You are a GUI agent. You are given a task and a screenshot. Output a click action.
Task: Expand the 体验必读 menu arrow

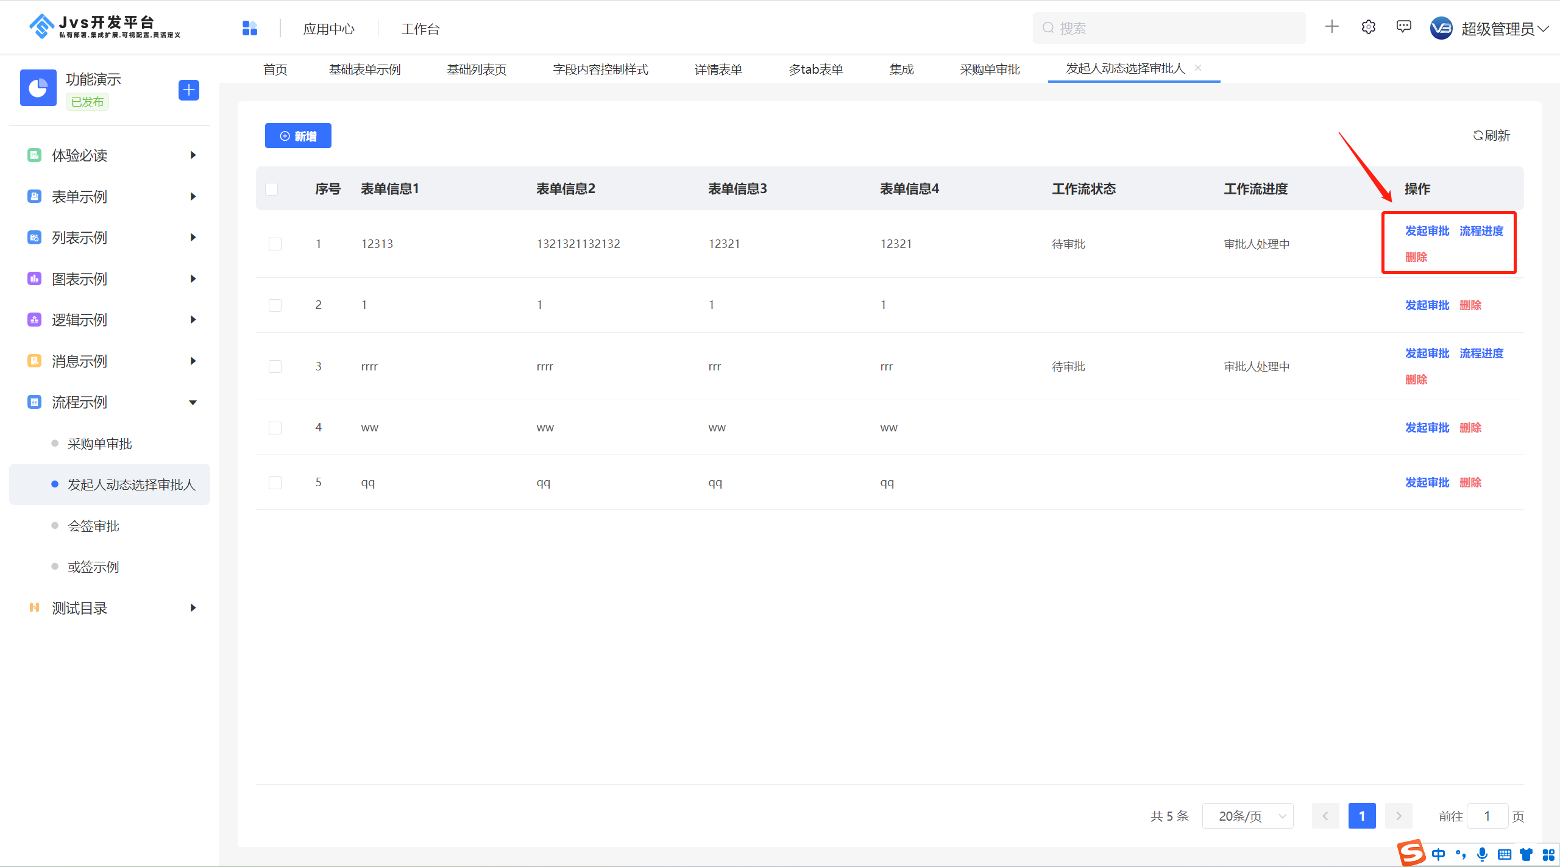[x=193, y=155]
